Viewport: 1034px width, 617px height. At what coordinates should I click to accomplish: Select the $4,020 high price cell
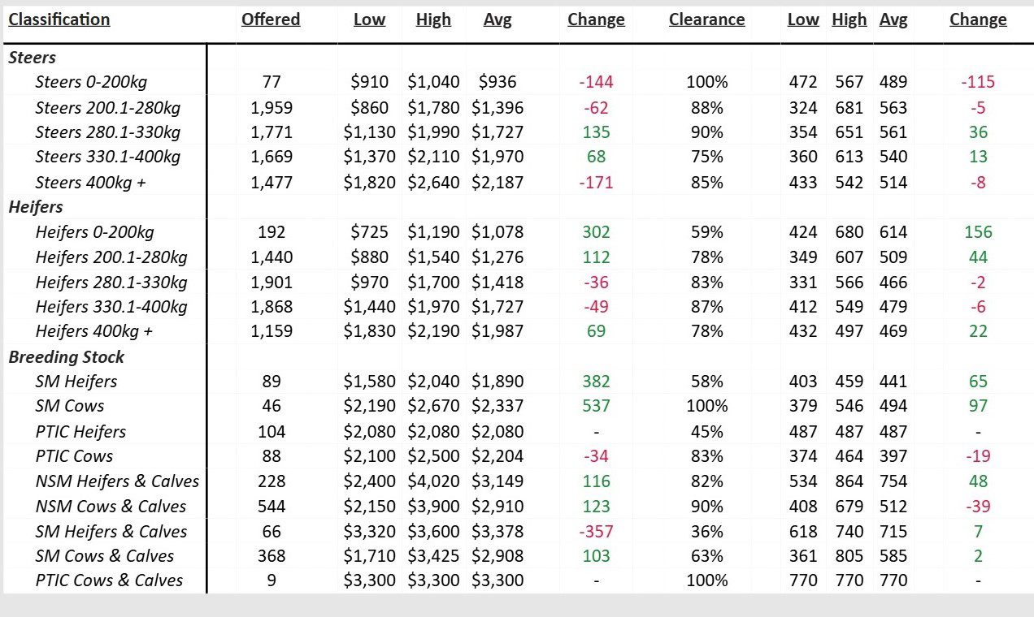click(x=433, y=481)
